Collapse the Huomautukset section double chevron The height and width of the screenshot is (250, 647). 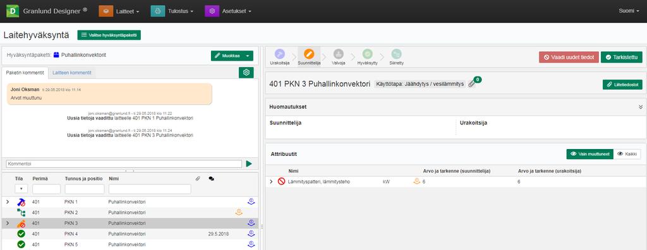coord(641,107)
